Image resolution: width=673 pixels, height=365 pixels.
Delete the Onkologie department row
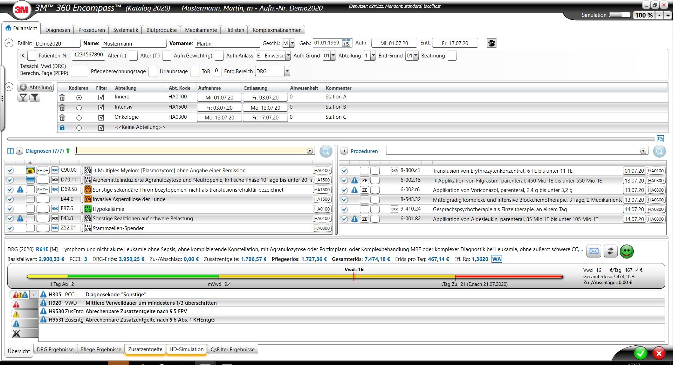[62, 118]
